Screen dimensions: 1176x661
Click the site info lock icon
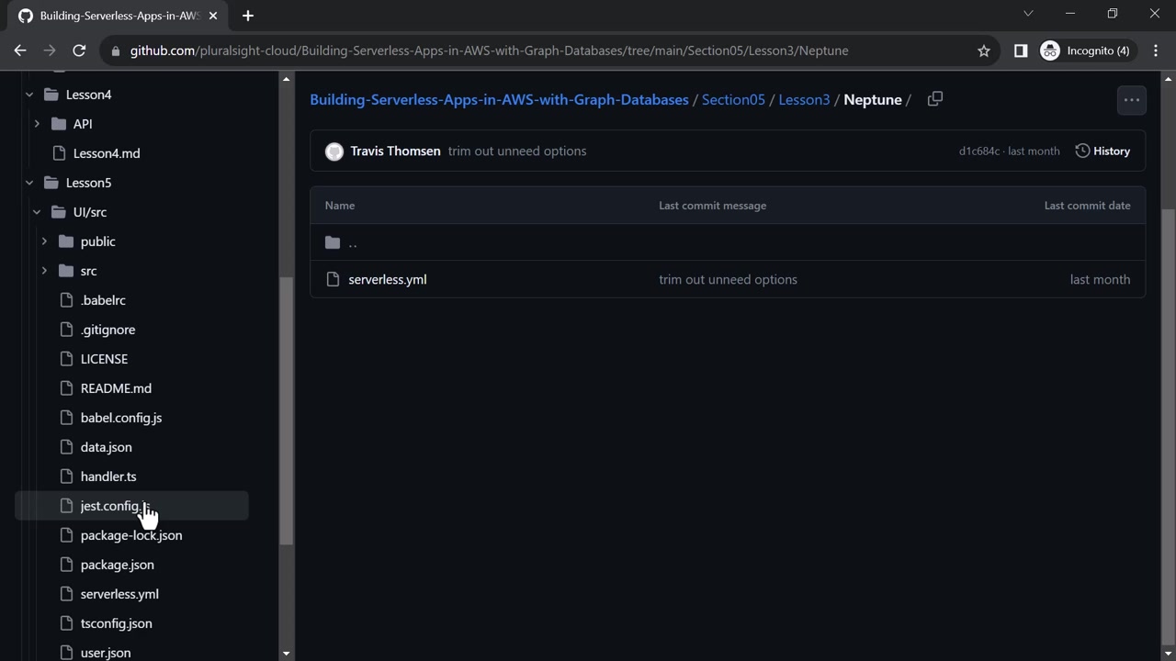click(116, 50)
